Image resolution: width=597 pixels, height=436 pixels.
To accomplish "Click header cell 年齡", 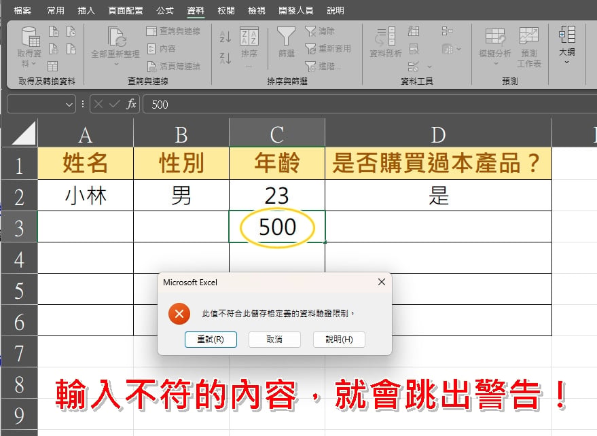I will coord(277,164).
